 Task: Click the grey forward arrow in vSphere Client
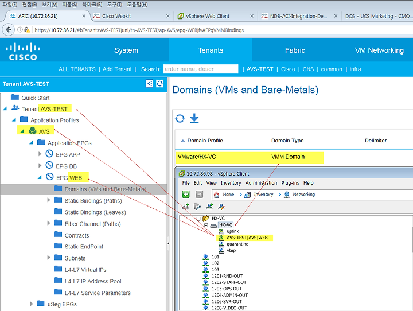(x=200, y=195)
